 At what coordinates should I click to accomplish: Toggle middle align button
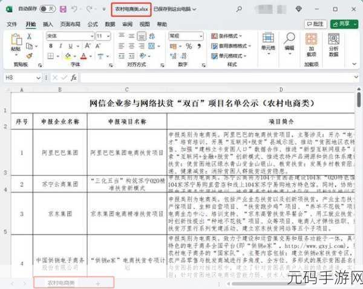[x=131, y=36]
